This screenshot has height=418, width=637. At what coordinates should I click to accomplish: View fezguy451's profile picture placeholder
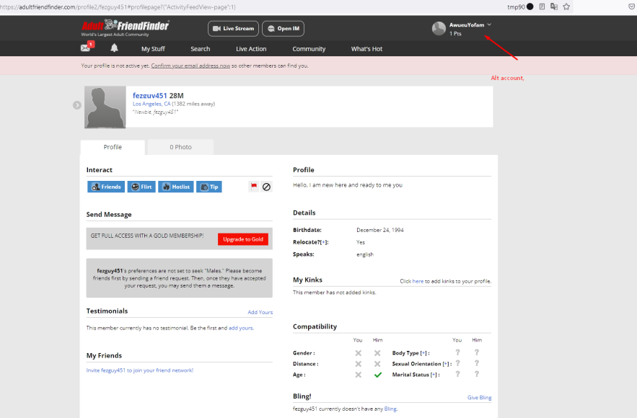pos(105,107)
